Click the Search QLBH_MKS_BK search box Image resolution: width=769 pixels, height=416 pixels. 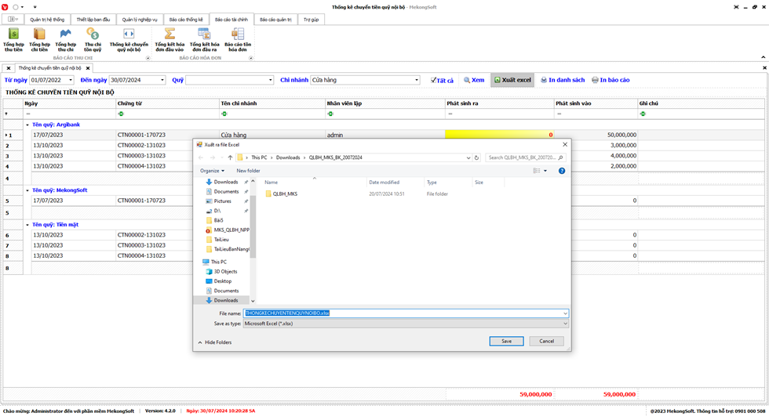525,157
